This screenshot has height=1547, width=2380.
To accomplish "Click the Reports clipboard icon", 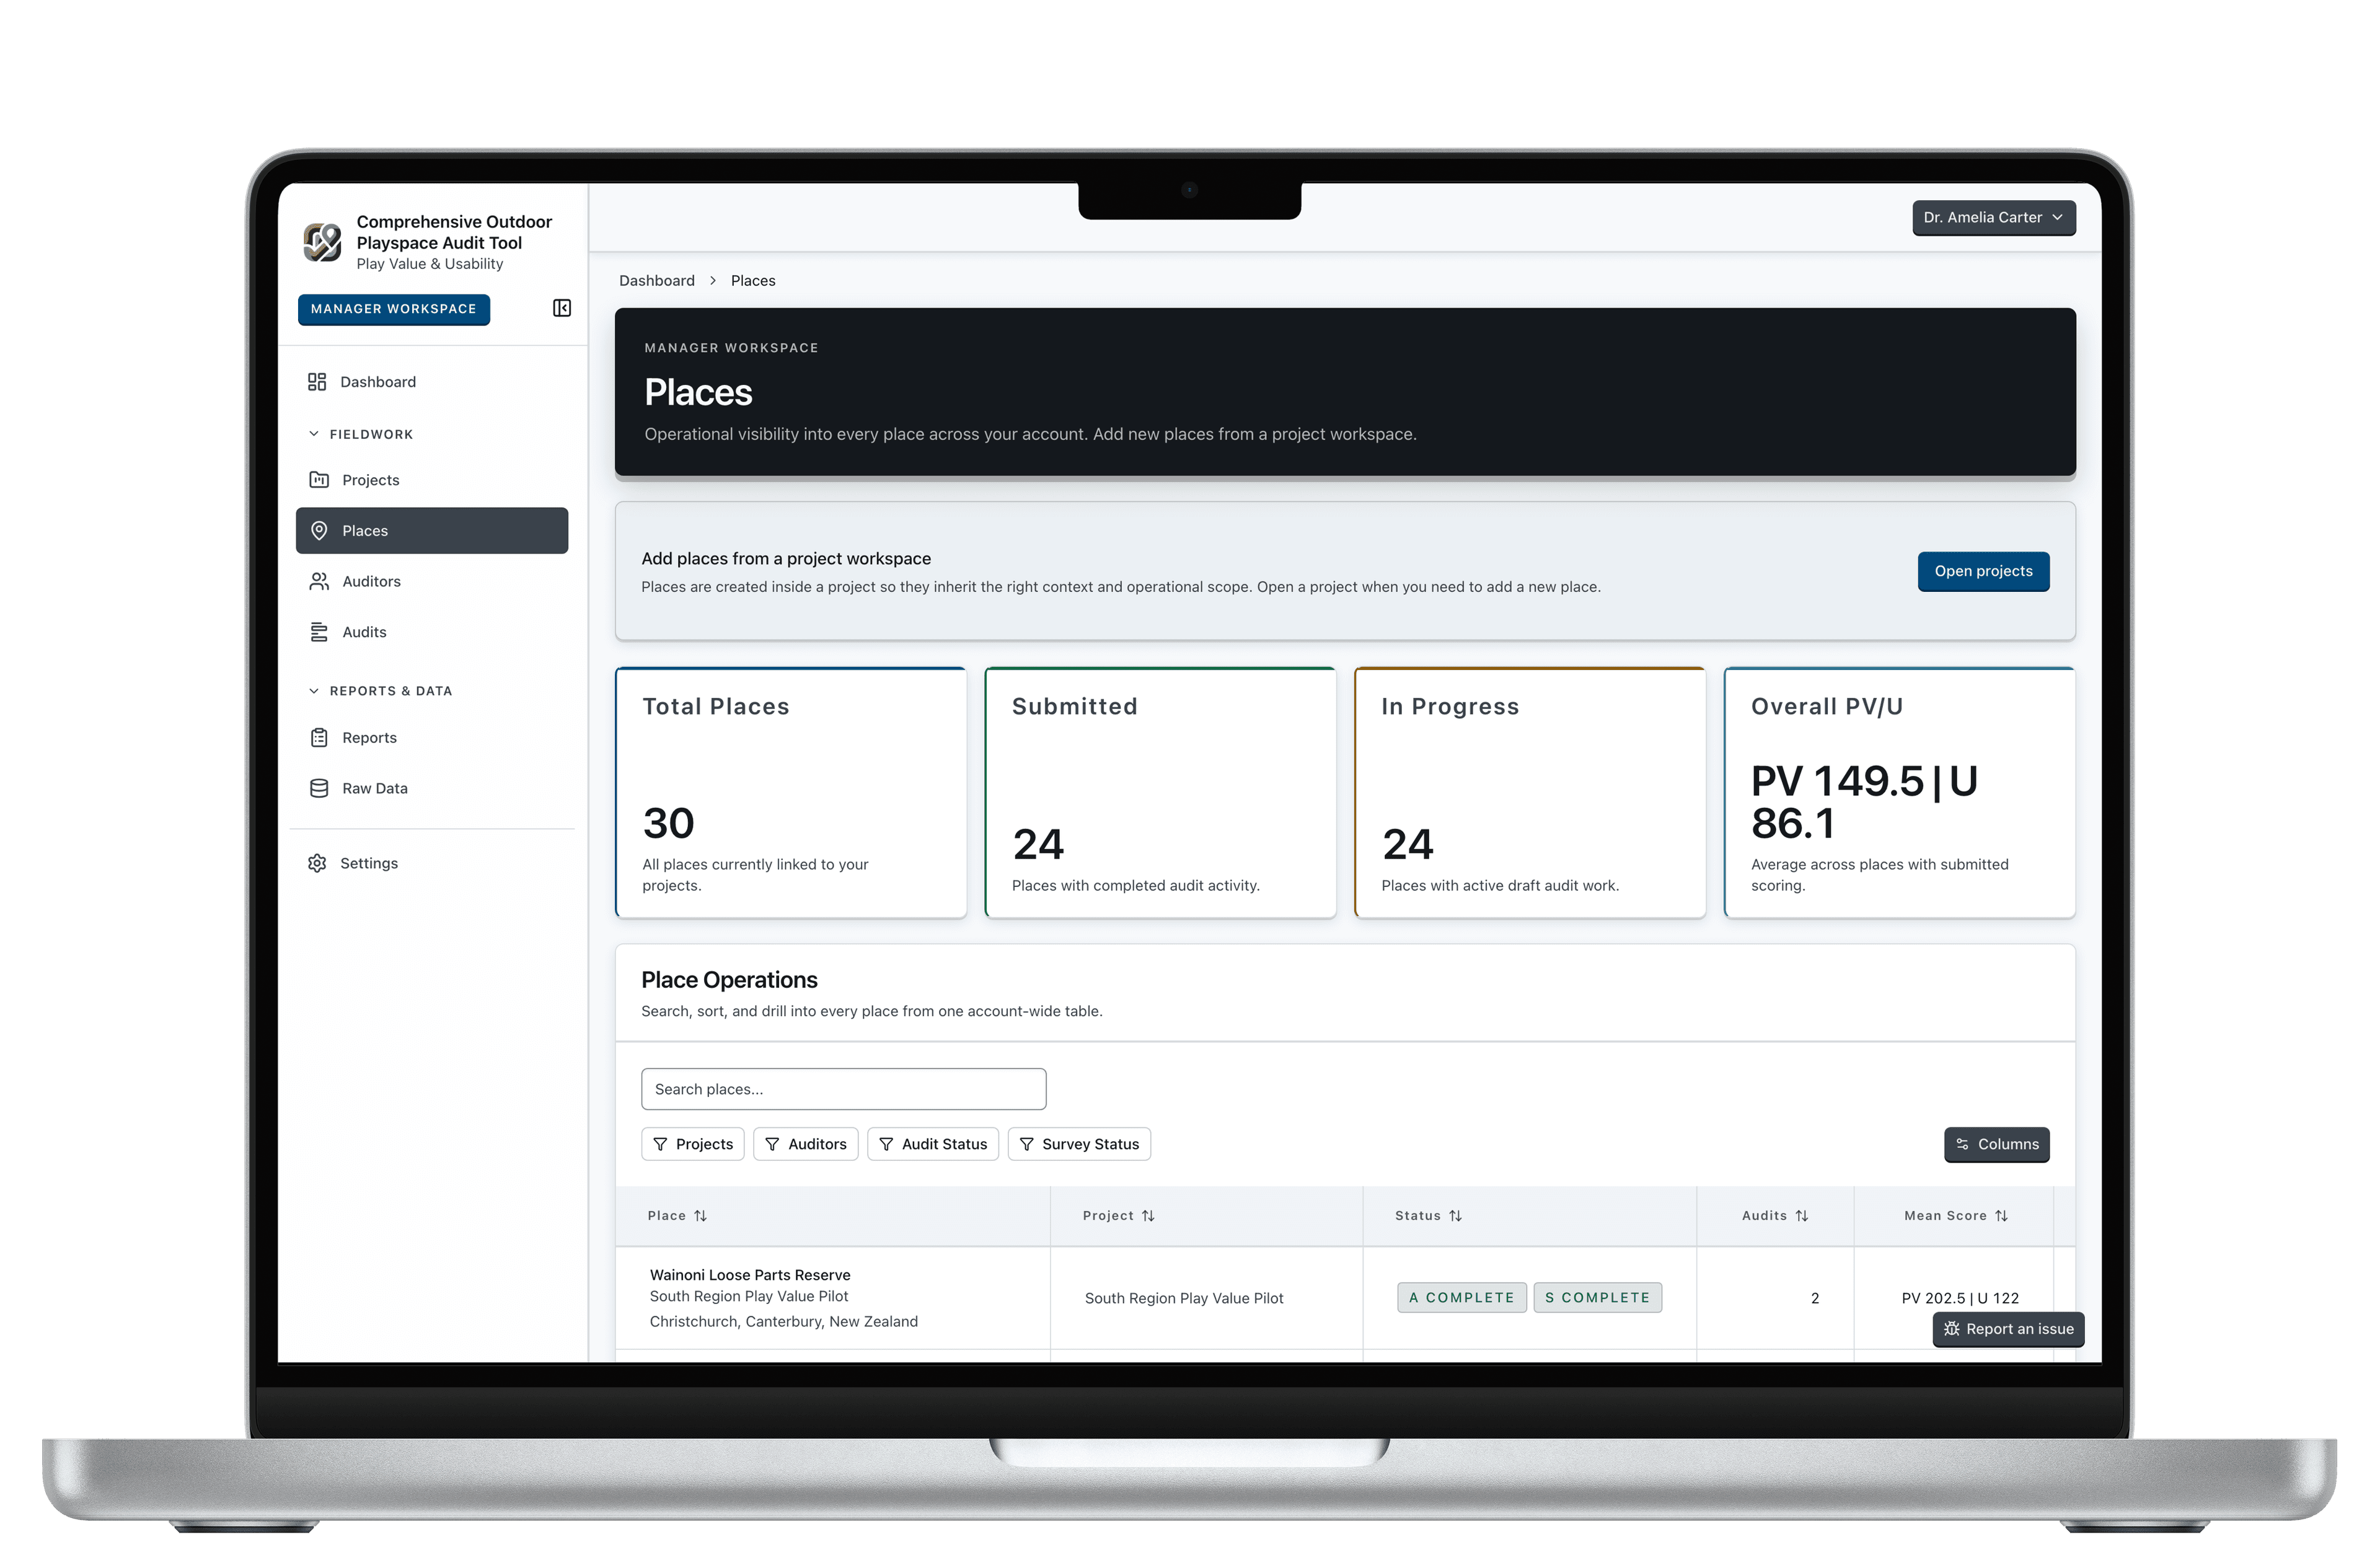I will click(319, 738).
